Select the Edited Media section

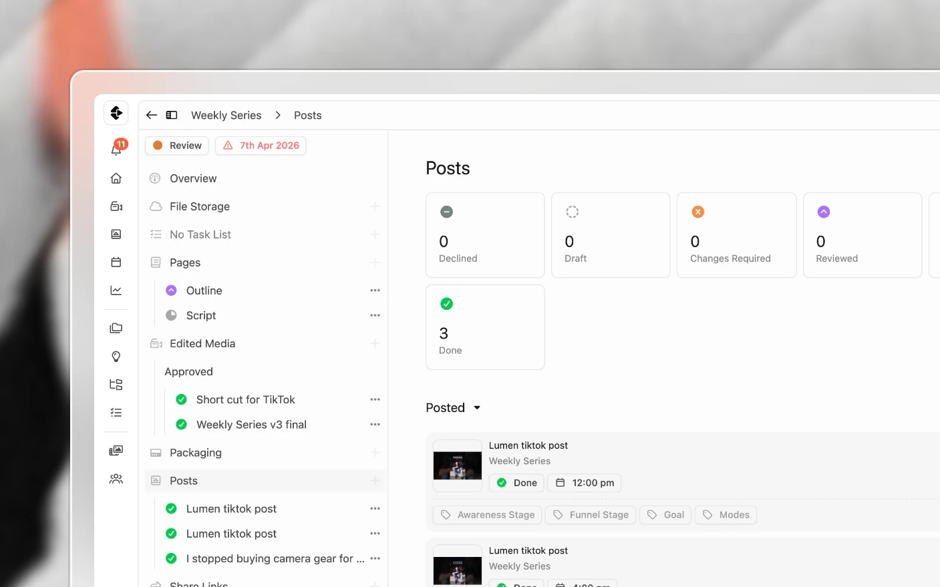(x=202, y=343)
